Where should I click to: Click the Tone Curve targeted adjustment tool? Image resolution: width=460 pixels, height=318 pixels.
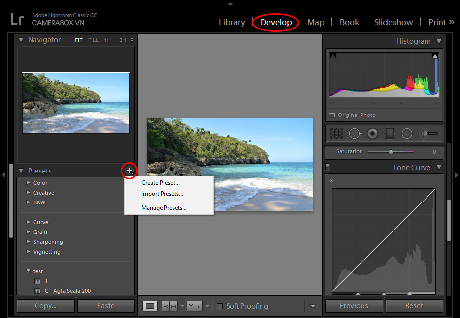click(332, 181)
